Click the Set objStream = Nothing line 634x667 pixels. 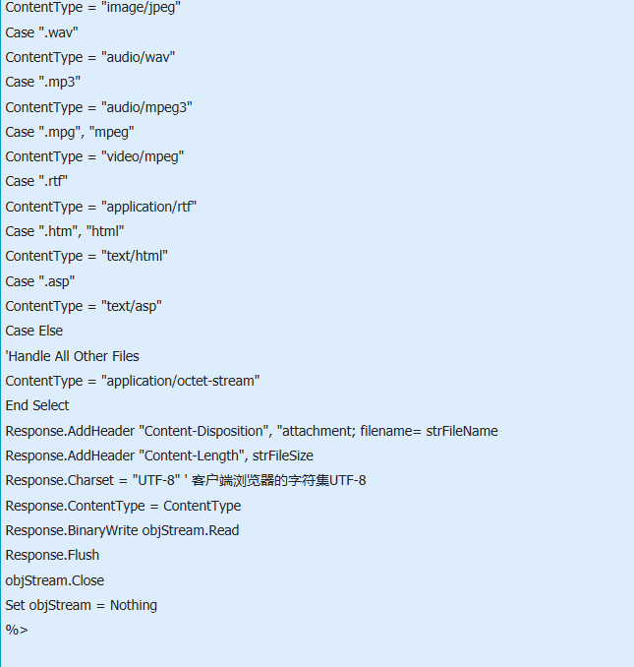(x=82, y=605)
